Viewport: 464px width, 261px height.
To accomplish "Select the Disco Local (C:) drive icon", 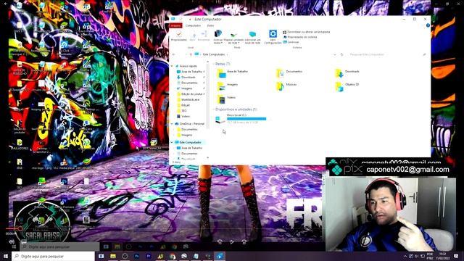I will [x=220, y=119].
